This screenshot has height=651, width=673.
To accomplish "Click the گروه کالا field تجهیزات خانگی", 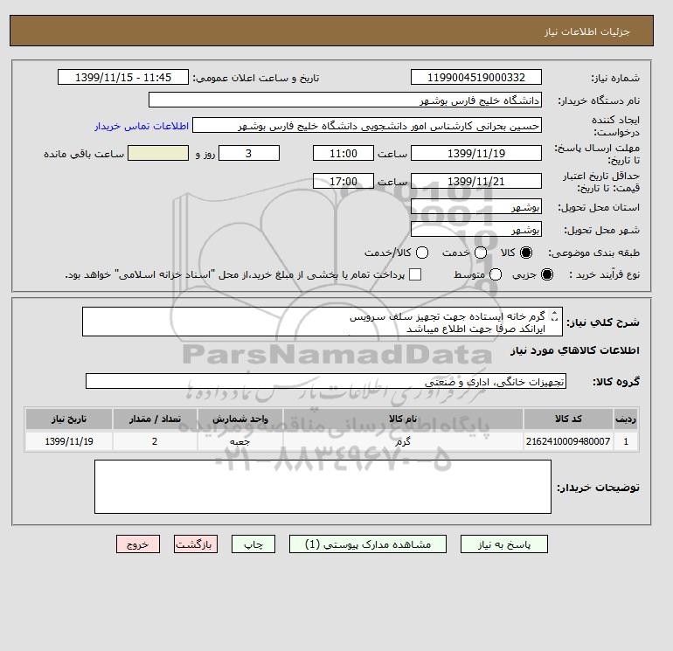I will pos(326,381).
